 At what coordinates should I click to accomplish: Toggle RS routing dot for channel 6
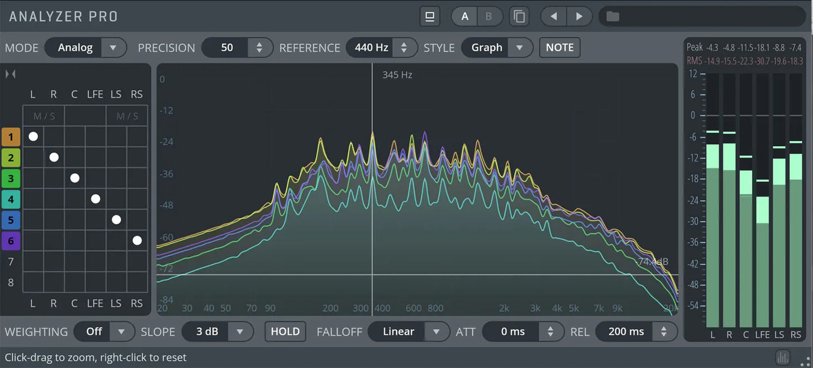point(137,240)
